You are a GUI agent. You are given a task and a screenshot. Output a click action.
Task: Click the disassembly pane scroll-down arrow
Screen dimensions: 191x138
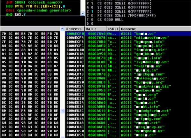[83, 13]
